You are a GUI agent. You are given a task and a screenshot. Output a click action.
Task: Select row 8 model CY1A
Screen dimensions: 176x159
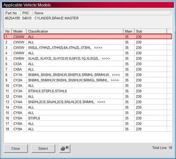point(88,75)
